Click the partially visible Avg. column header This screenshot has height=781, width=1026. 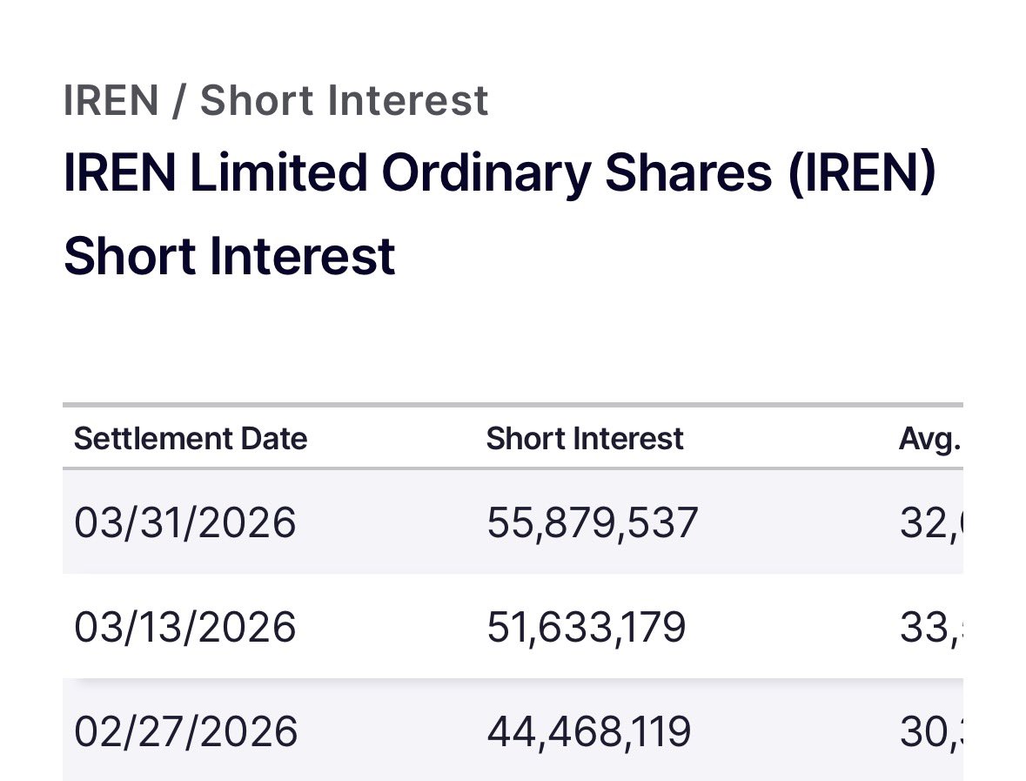tap(929, 439)
